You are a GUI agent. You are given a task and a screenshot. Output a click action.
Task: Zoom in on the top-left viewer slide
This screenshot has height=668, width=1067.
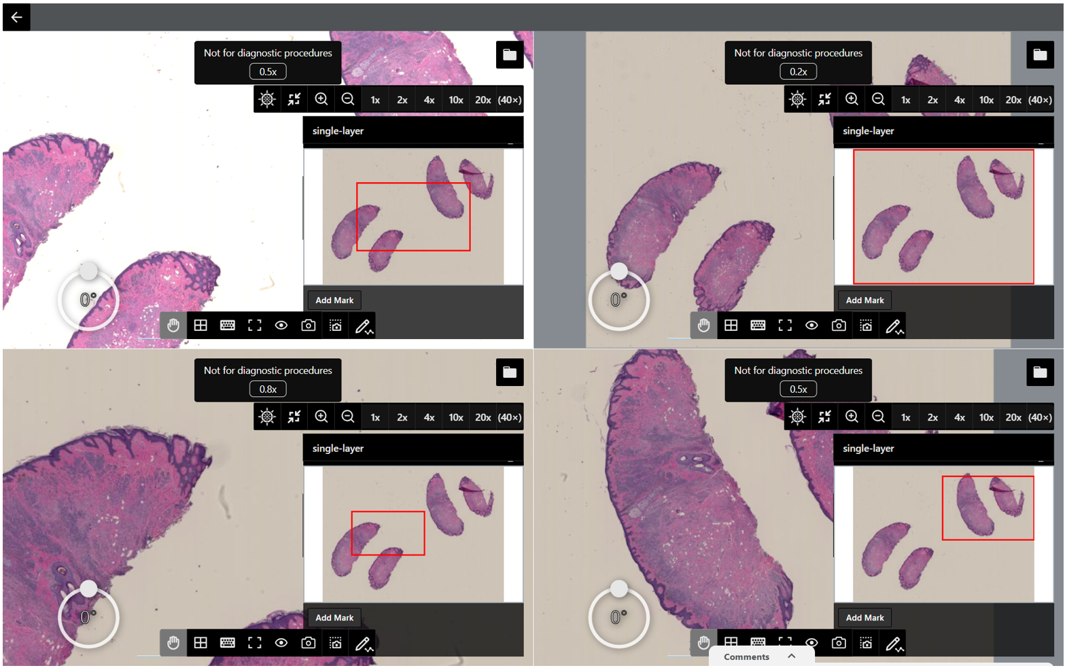321,99
